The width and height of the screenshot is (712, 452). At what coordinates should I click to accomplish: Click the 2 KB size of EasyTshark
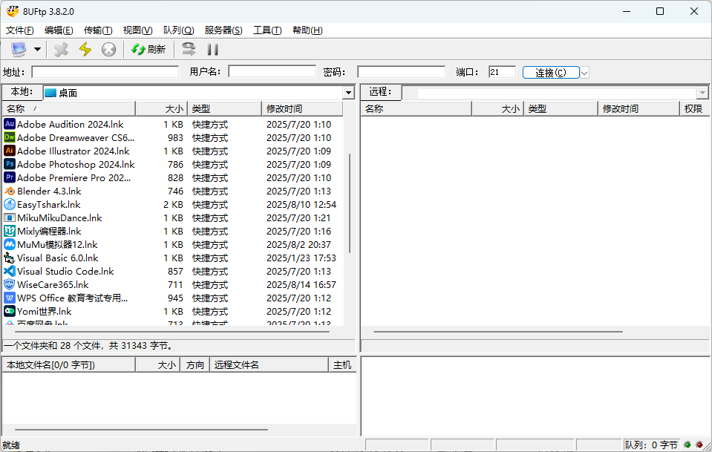coord(173,204)
